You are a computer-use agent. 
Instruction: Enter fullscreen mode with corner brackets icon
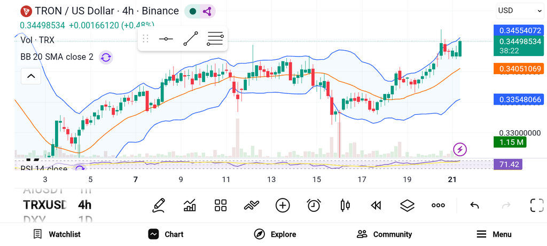537,205
